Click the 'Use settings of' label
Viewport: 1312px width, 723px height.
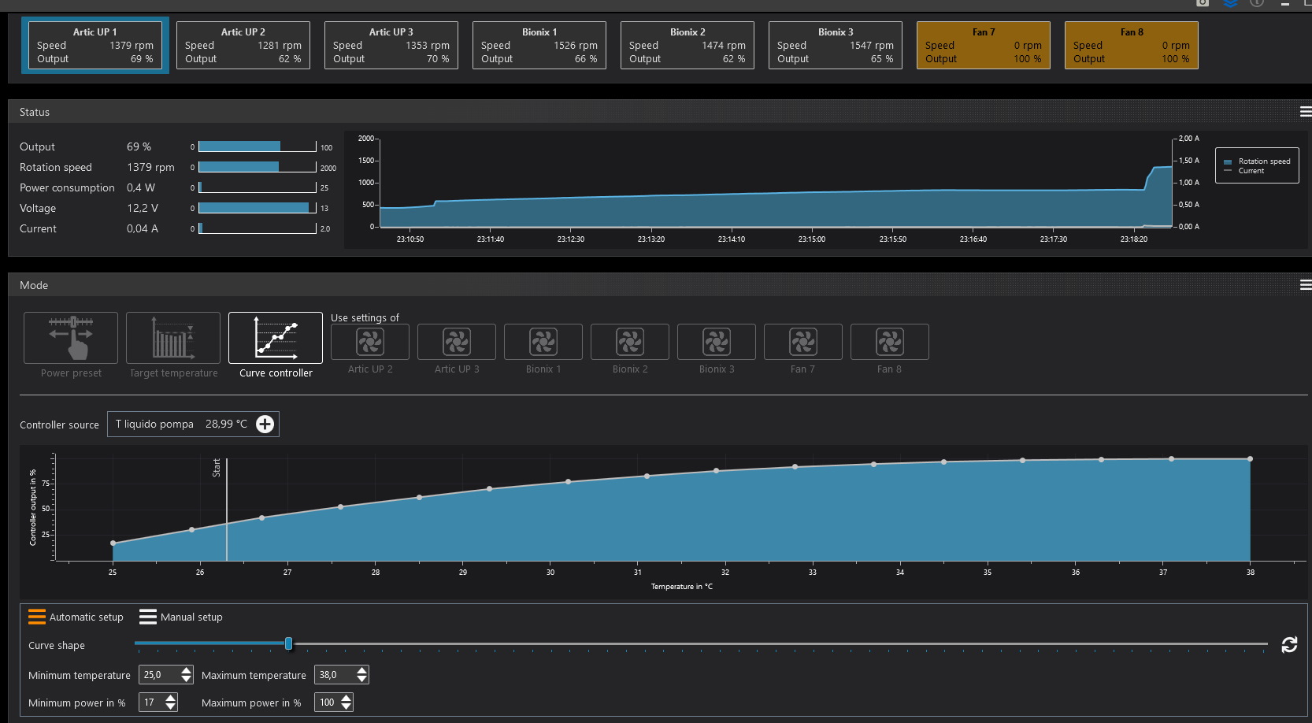point(365,317)
